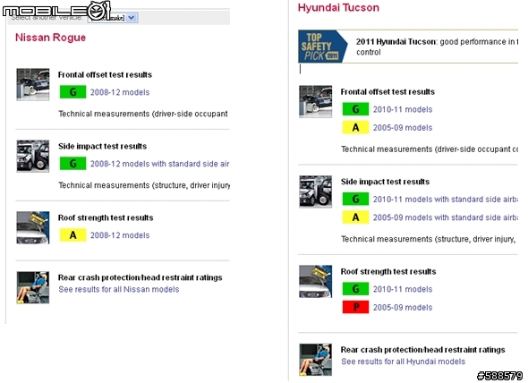Viewport: 528px width, 383px height.
Task: Click Nissan 'Frontal offset test results' heading
Action: (105, 75)
